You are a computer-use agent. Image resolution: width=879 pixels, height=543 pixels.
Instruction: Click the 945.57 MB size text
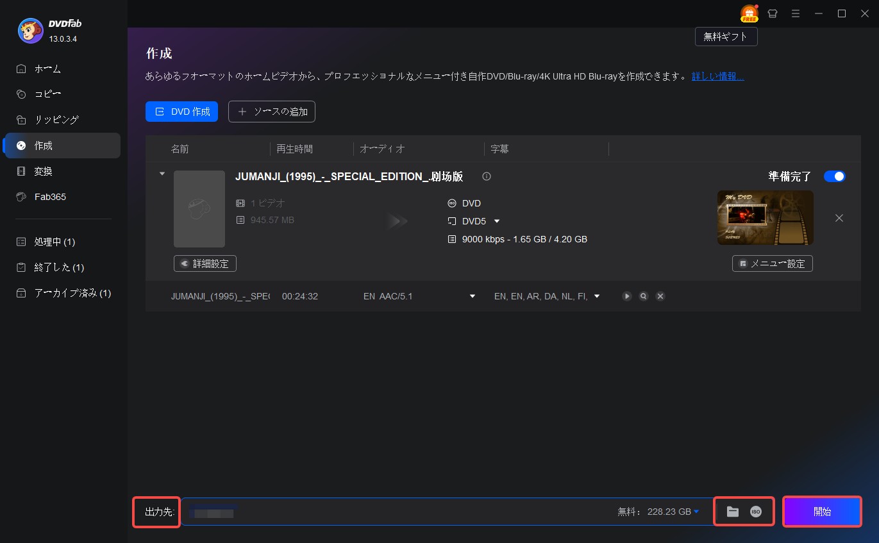[x=272, y=220]
